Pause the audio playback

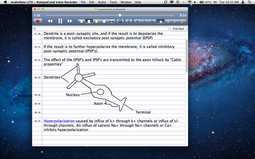tap(60, 21)
